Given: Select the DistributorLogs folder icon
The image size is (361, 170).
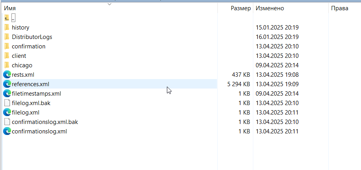Looking at the screenshot, I should tap(7, 37).
